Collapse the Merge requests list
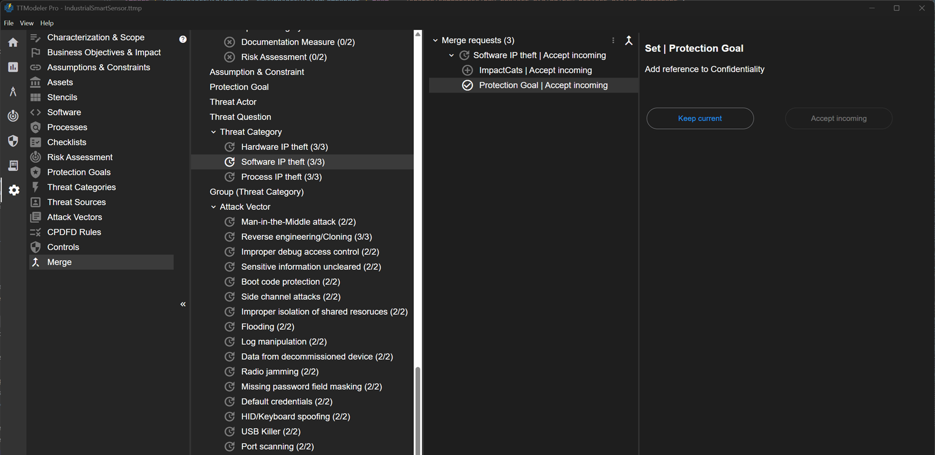Screen dimensions: 935x455 [435, 40]
